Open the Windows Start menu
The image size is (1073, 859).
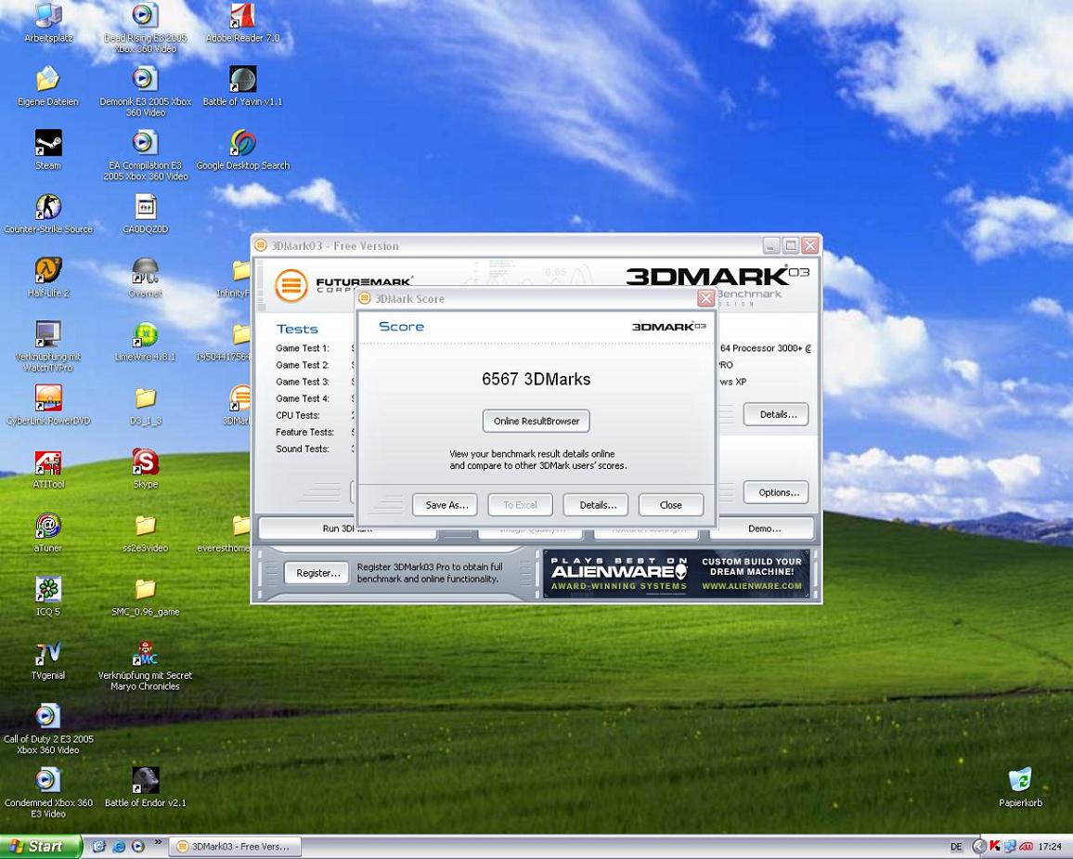pos(40,847)
